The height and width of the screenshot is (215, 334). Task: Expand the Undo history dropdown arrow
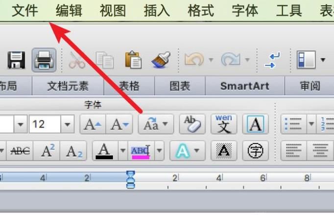tap(211, 60)
